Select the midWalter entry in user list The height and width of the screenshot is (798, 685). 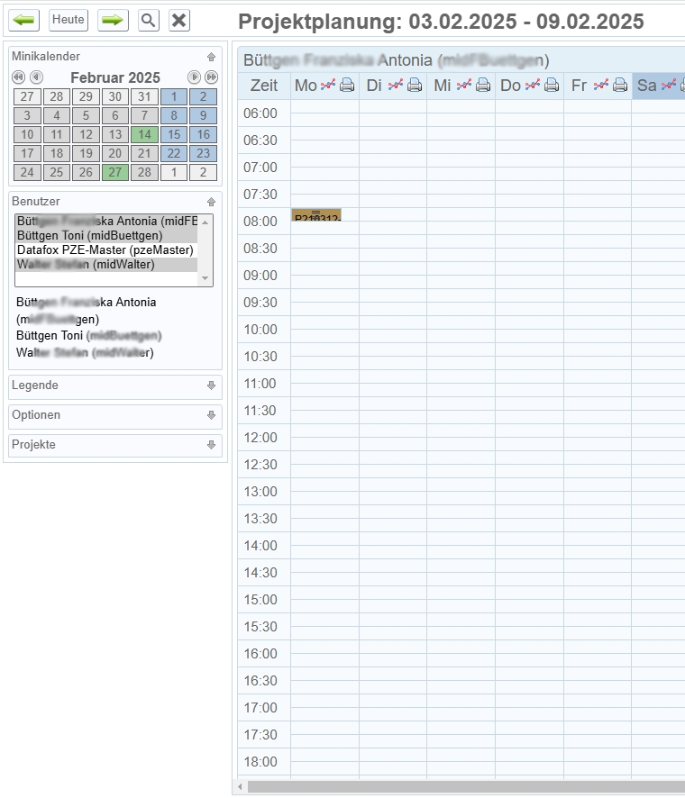click(106, 265)
